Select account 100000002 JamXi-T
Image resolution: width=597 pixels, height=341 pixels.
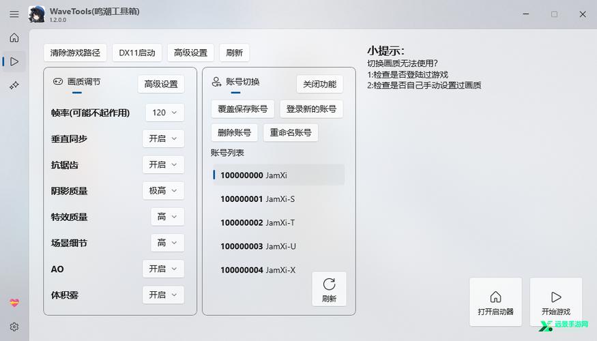click(x=278, y=222)
